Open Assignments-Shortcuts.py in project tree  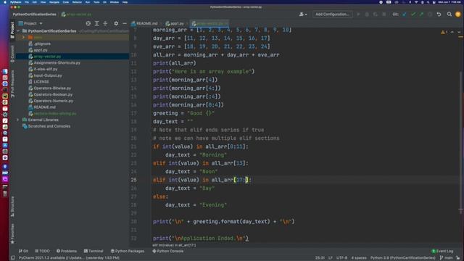54,63
